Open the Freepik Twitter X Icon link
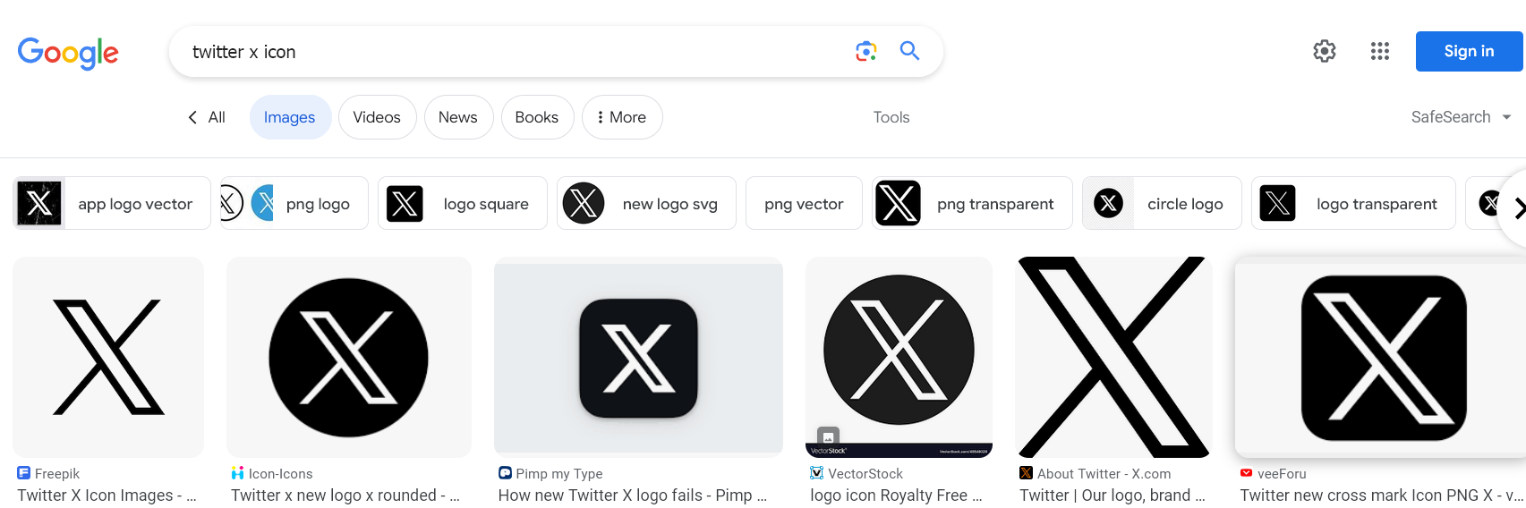This screenshot has width=1526, height=508. click(107, 495)
